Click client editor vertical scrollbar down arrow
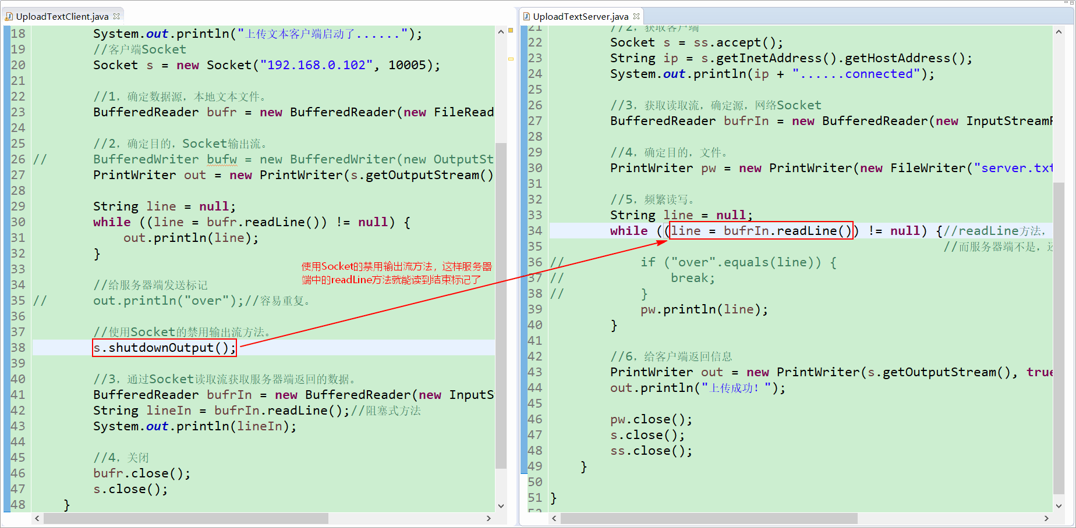This screenshot has height=528, width=1076. tap(501, 506)
